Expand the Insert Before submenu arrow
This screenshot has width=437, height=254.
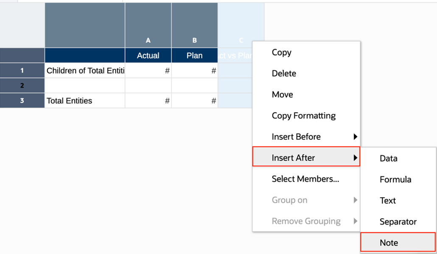pos(355,137)
